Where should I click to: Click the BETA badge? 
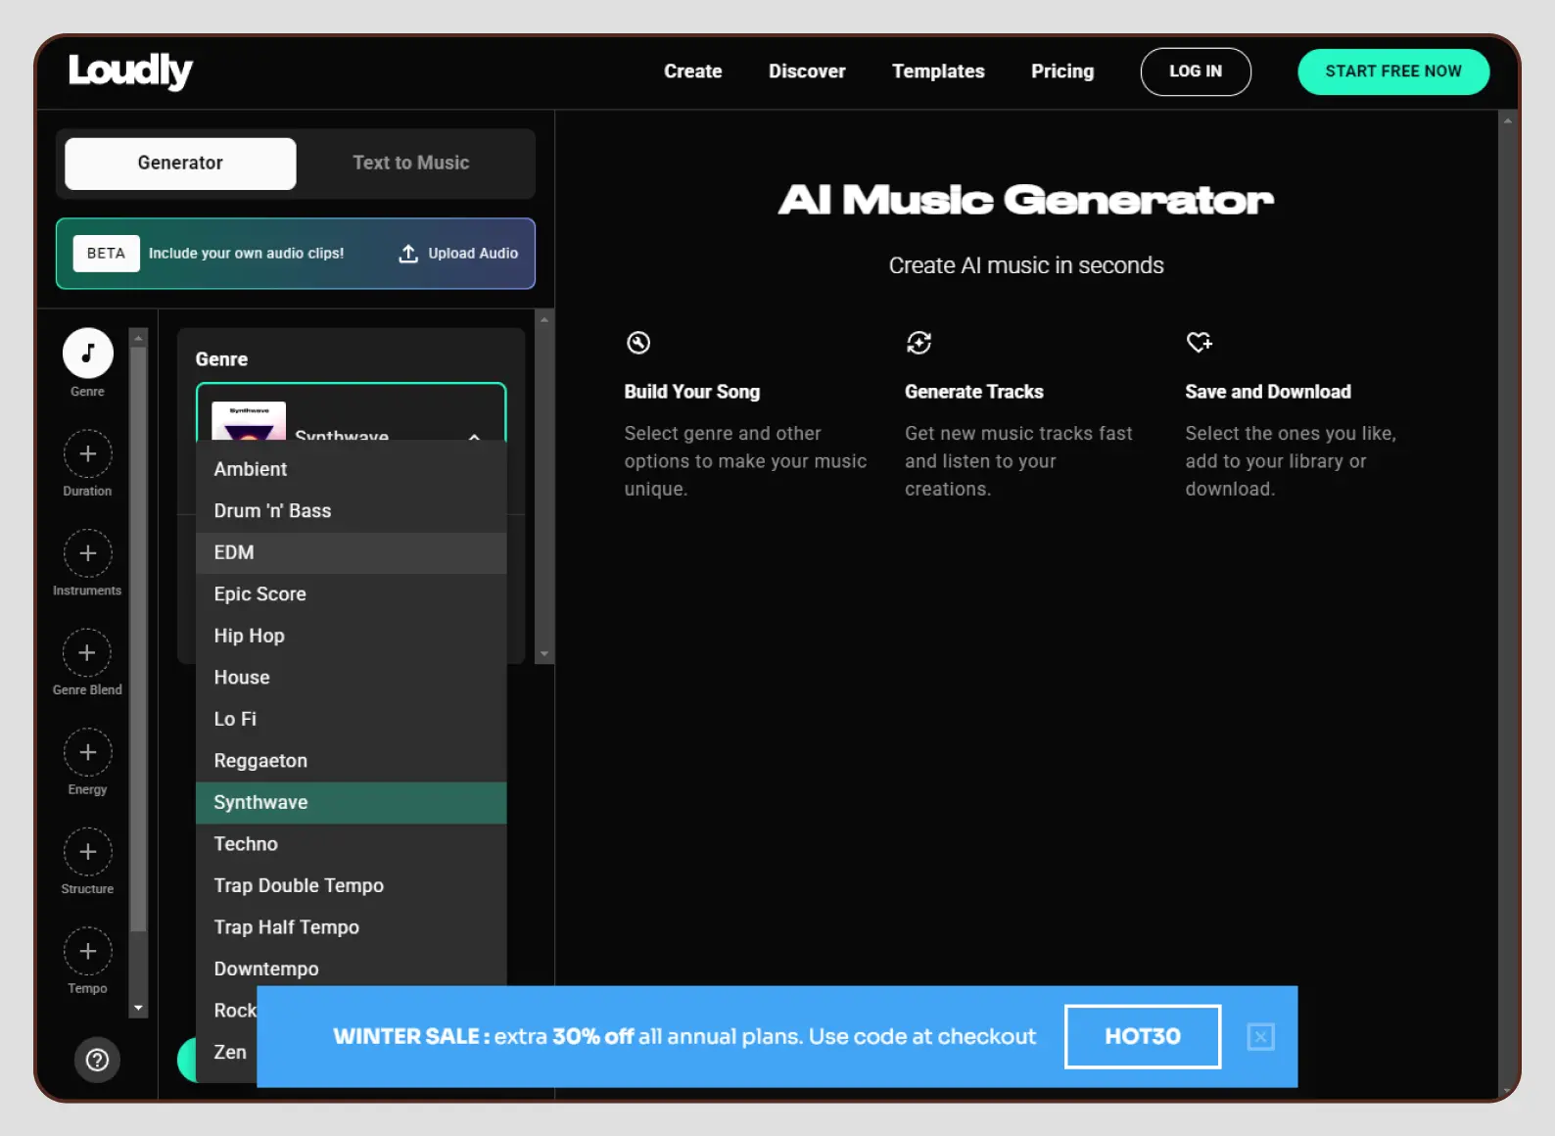tap(106, 254)
